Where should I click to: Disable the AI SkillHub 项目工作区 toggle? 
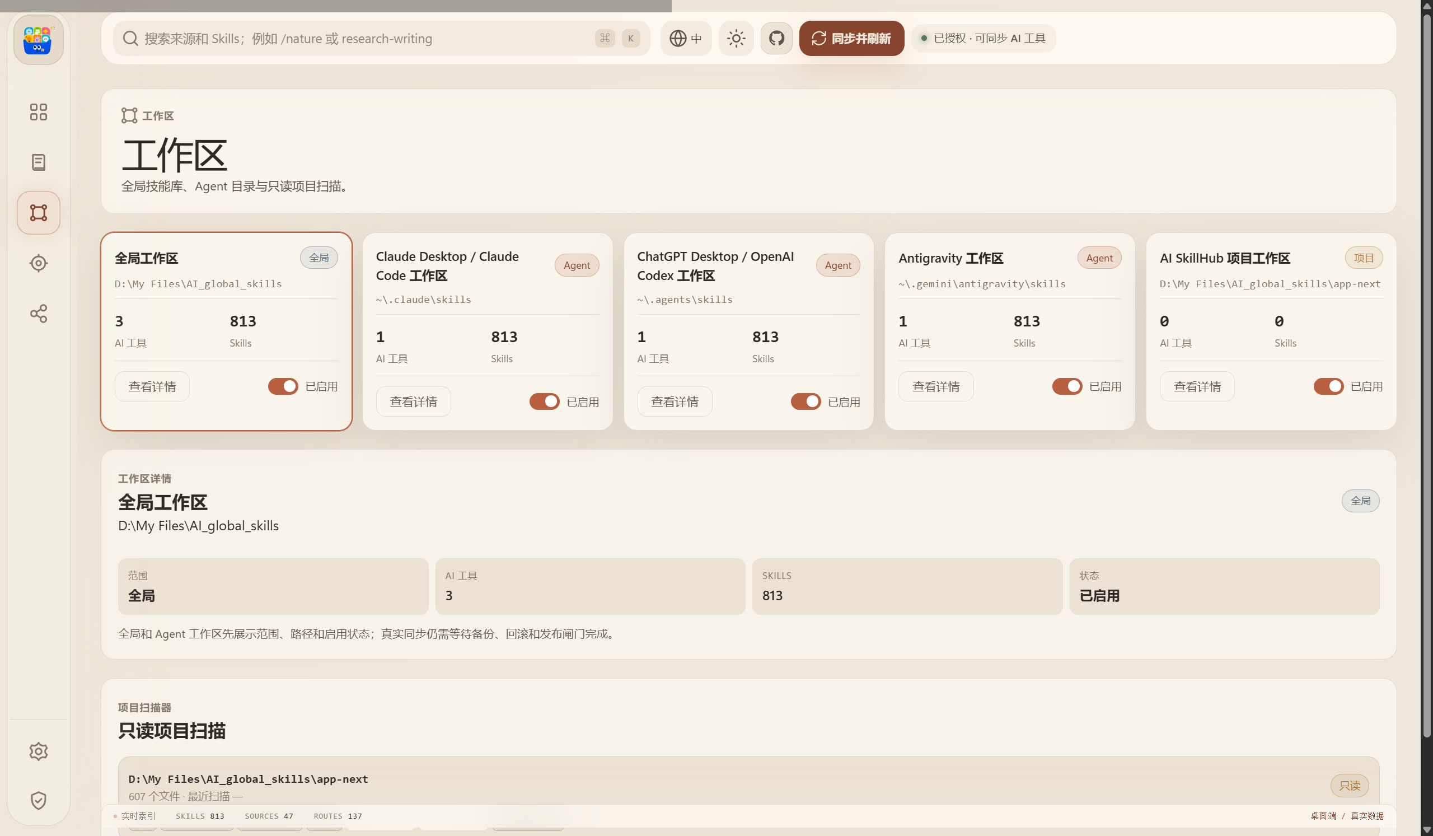point(1328,387)
